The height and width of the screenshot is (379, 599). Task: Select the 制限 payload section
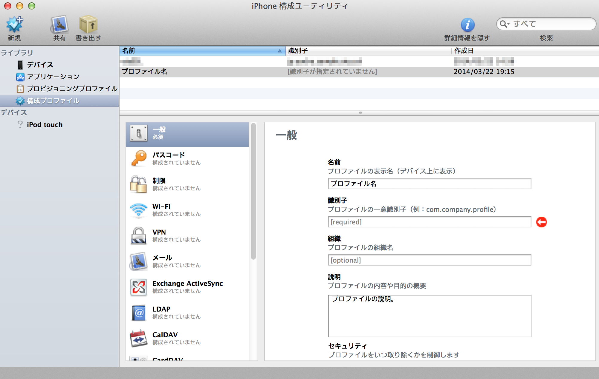[x=187, y=184]
